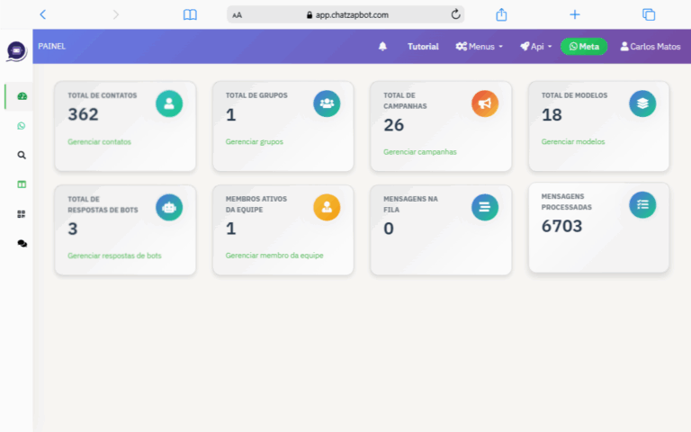Image resolution: width=691 pixels, height=432 pixels.
Task: Open the Tutorial link in header
Action: [x=423, y=46]
